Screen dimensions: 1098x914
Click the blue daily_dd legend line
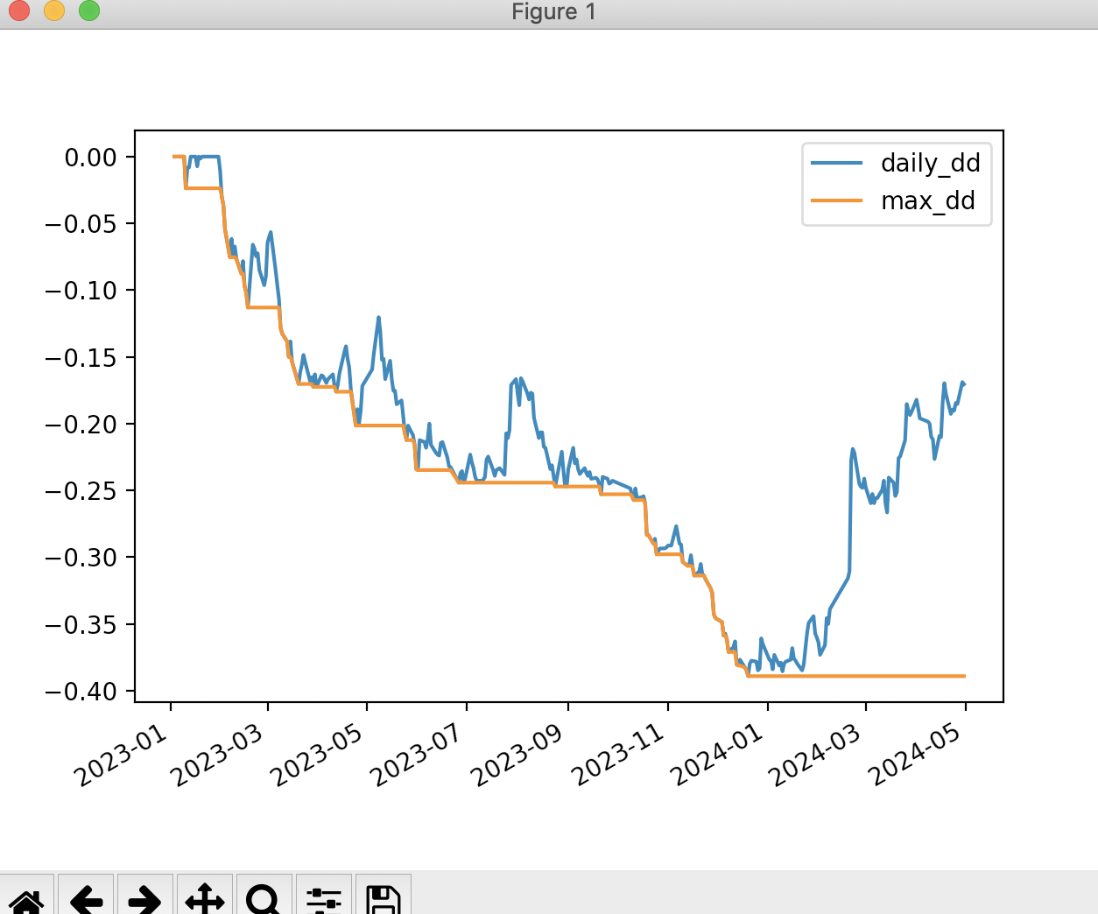click(x=837, y=164)
